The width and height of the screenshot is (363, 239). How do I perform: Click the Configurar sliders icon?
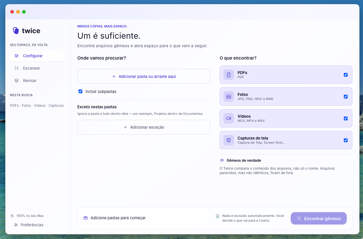[17, 56]
